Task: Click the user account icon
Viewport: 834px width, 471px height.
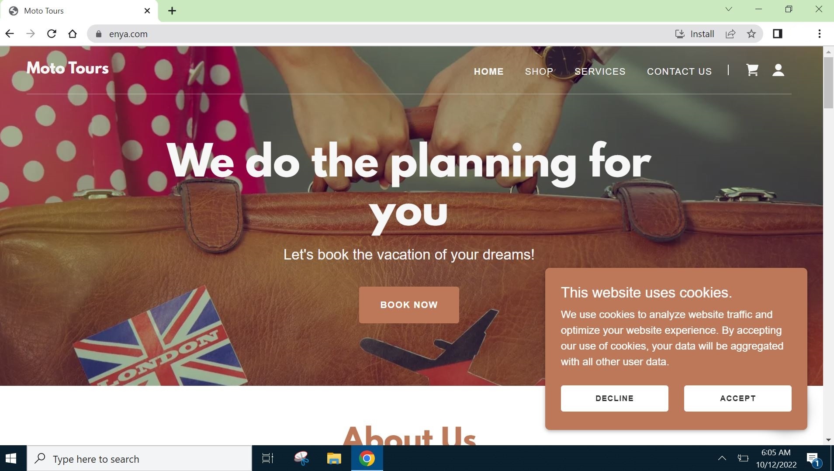Action: click(778, 70)
